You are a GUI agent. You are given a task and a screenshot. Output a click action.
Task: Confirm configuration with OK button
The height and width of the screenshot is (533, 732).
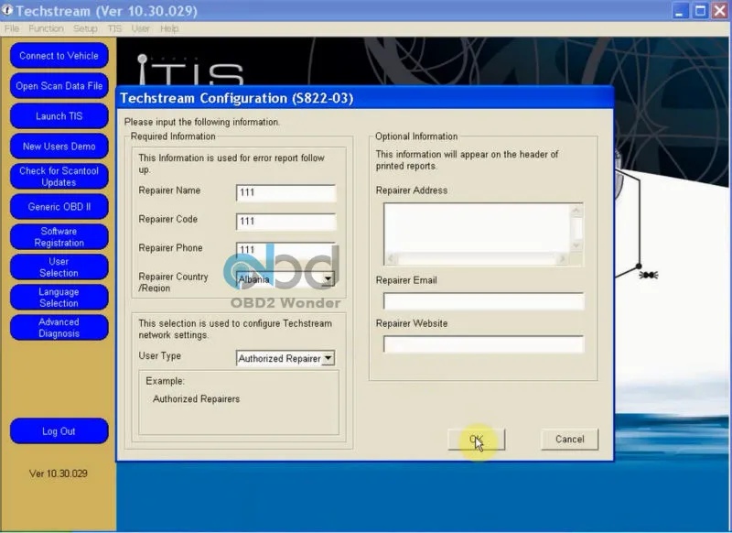click(x=476, y=439)
